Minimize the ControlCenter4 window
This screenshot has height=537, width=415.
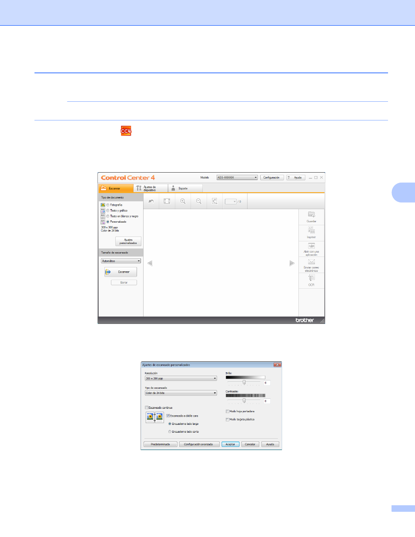point(311,178)
